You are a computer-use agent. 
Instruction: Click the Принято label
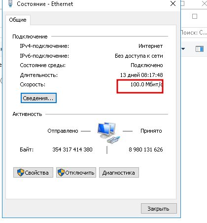coord(151,131)
